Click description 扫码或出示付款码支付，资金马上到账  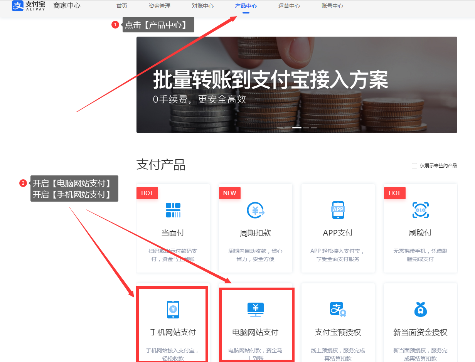coord(173,255)
